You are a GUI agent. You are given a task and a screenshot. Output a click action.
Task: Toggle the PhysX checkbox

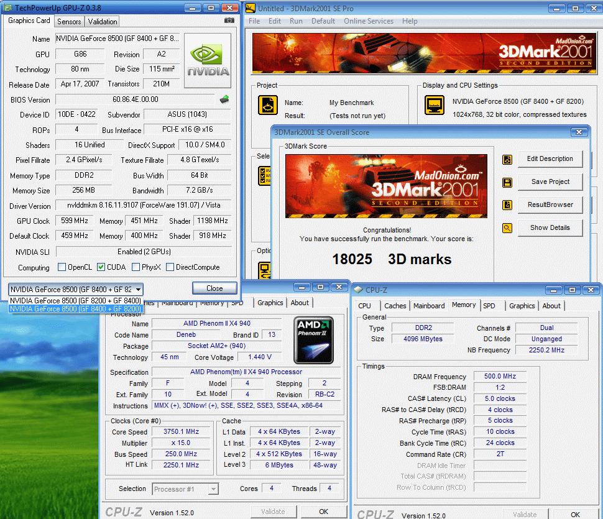coord(136,267)
